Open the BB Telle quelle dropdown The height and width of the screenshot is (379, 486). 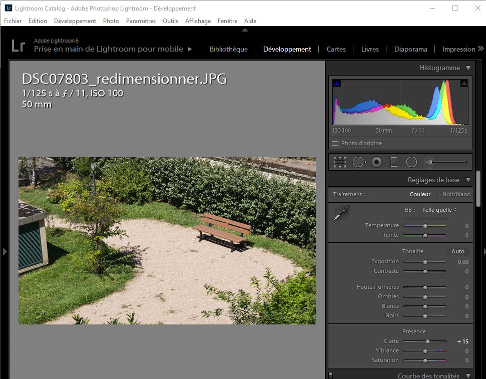(439, 210)
